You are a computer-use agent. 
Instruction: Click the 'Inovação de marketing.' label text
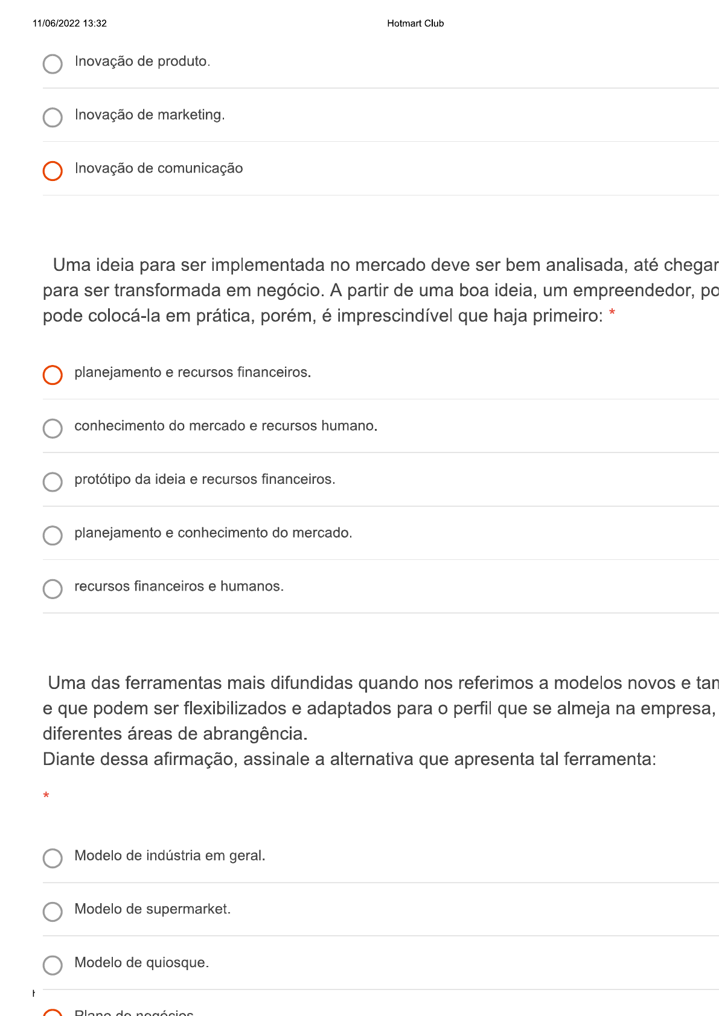tap(150, 115)
